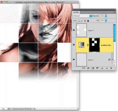Click the scroll down arrow in Layers panel

pos(114,65)
